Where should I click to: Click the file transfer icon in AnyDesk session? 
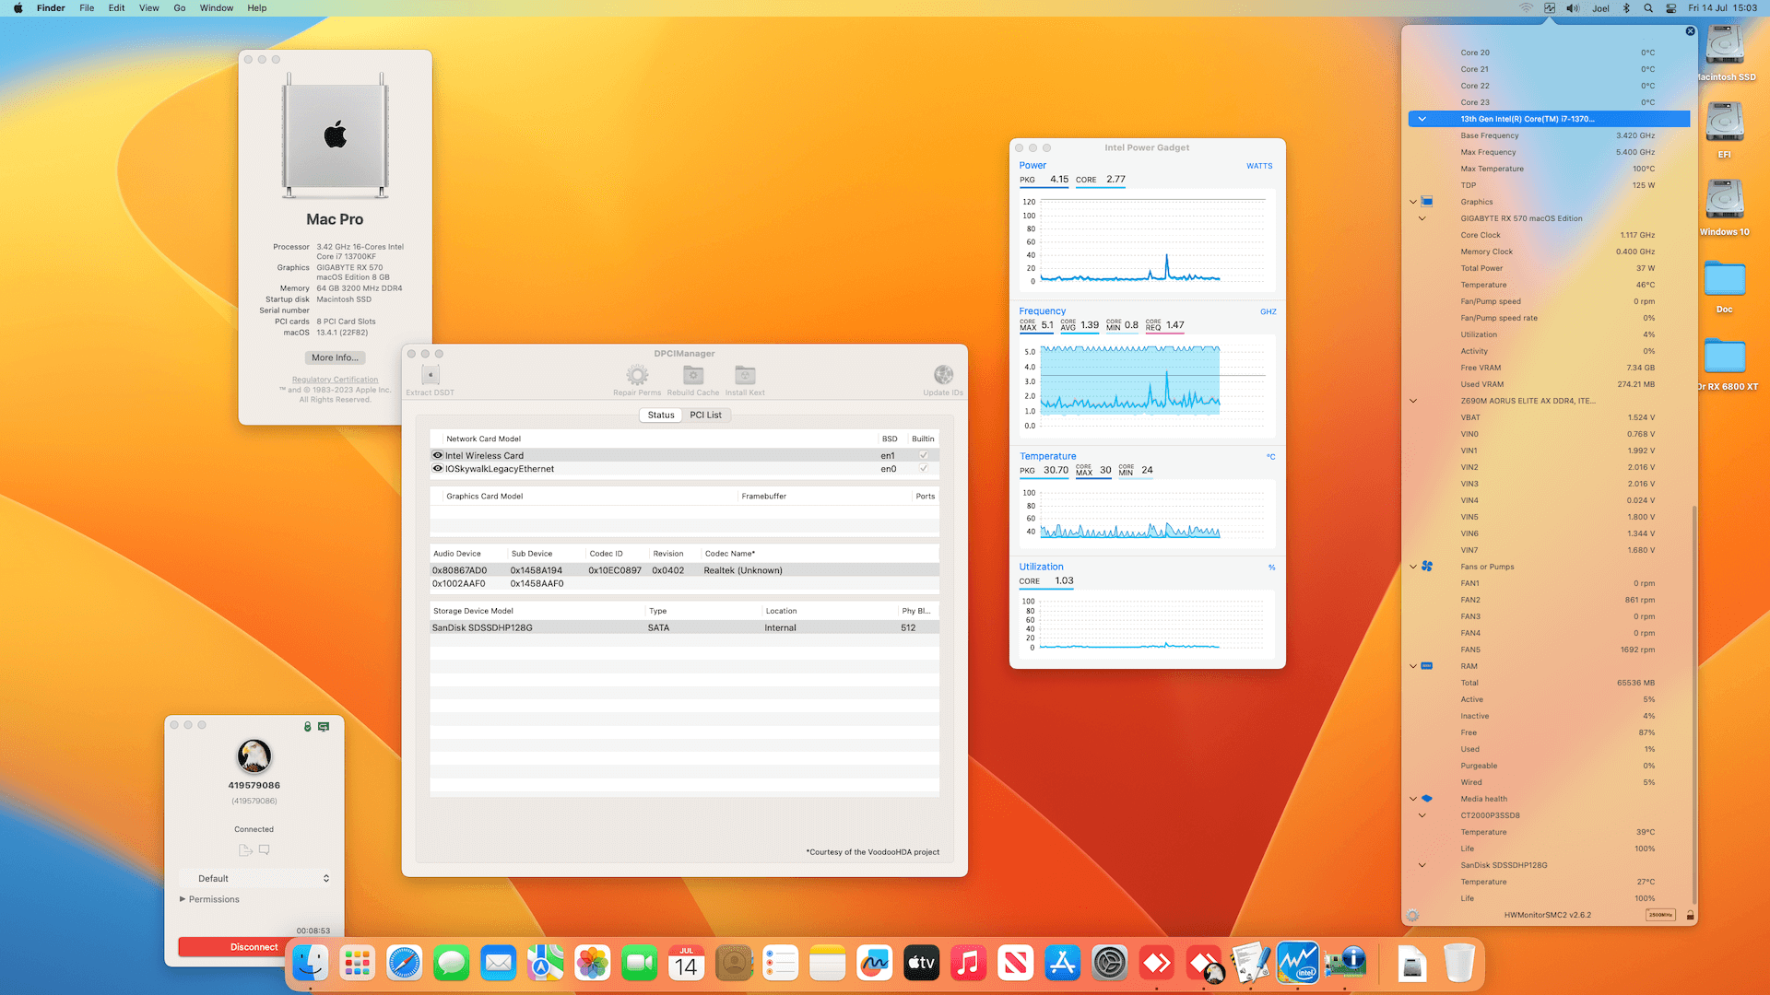pos(245,849)
